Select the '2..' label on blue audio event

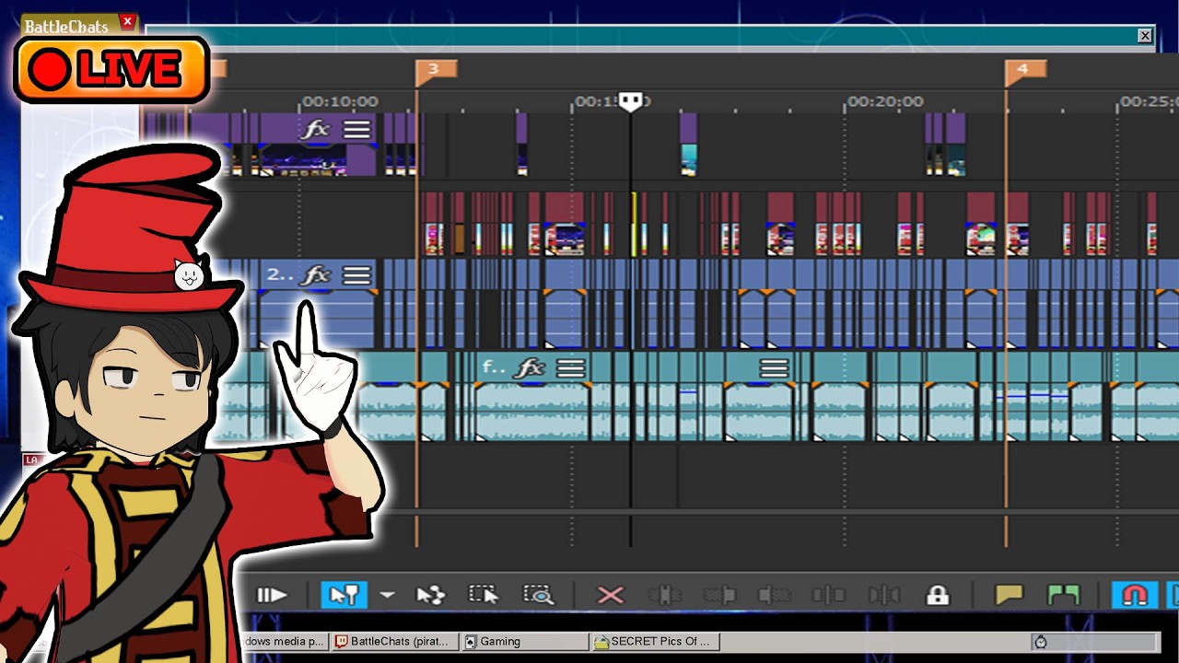coord(279,274)
